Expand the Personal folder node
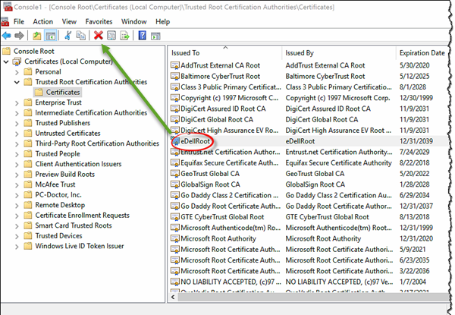The height and width of the screenshot is (315, 455). point(17,72)
